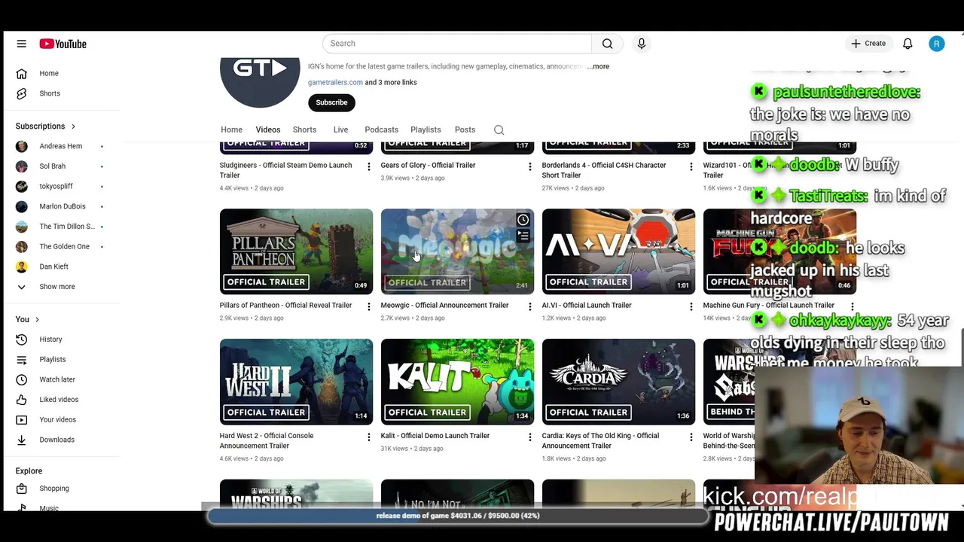Subscribe to the GameTrailers channel
This screenshot has width=964, height=542.
331,102
